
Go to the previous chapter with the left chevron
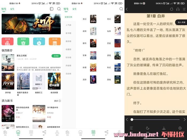point(127,119)
